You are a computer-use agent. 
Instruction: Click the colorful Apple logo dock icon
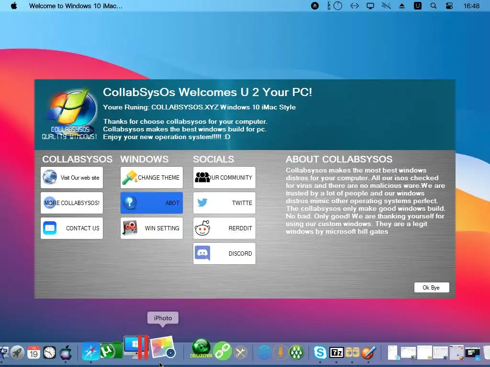point(65,353)
